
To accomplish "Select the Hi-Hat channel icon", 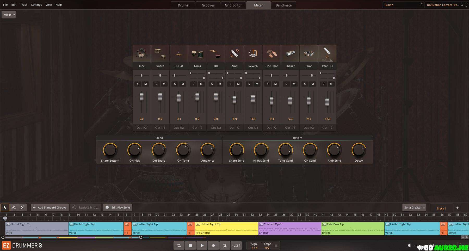I will click(x=179, y=53).
